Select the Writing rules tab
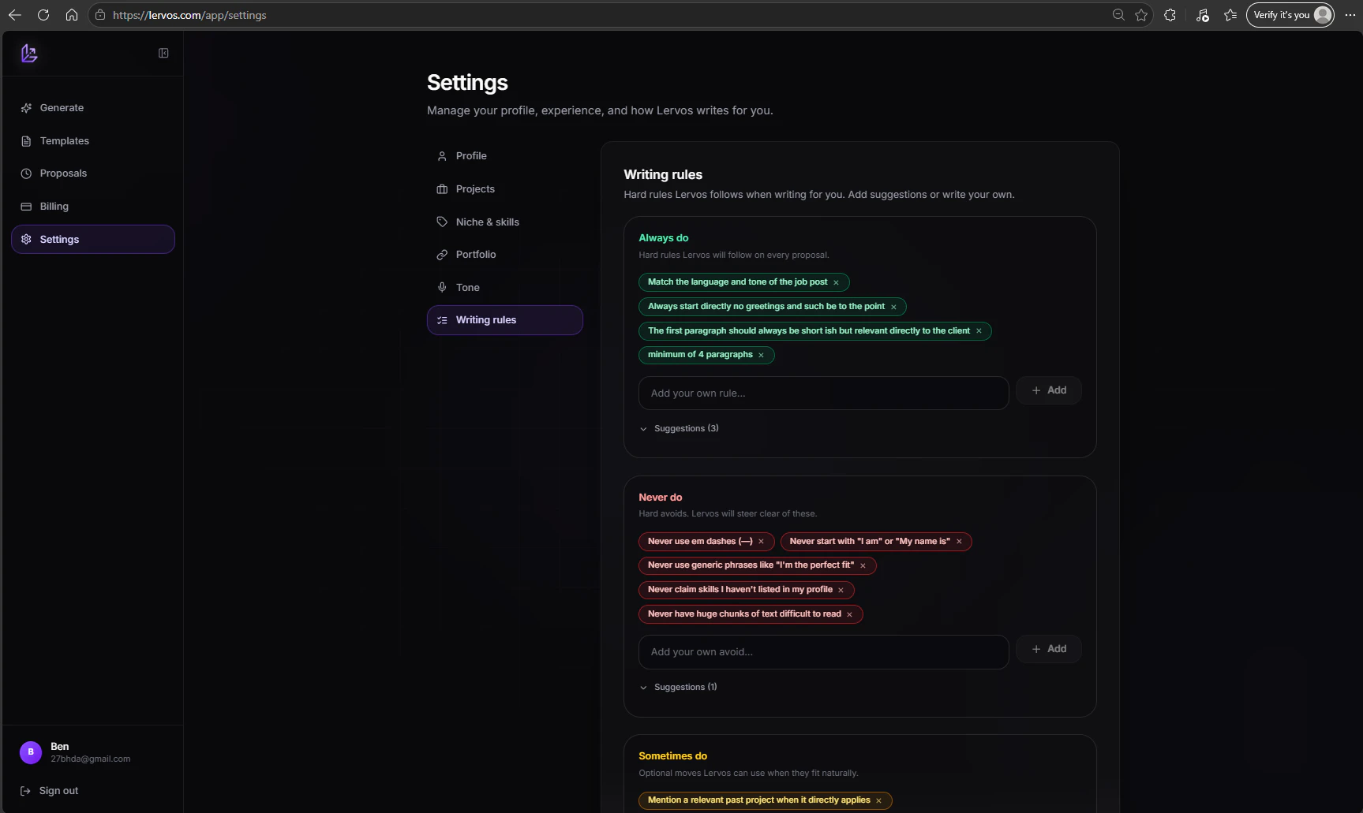This screenshot has width=1363, height=813. click(x=505, y=320)
